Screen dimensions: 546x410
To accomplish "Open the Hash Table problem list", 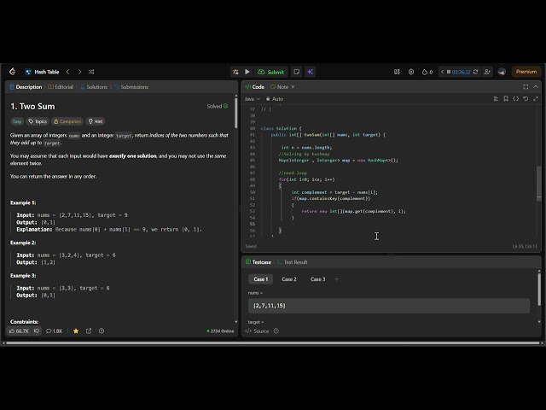I will click(x=43, y=72).
